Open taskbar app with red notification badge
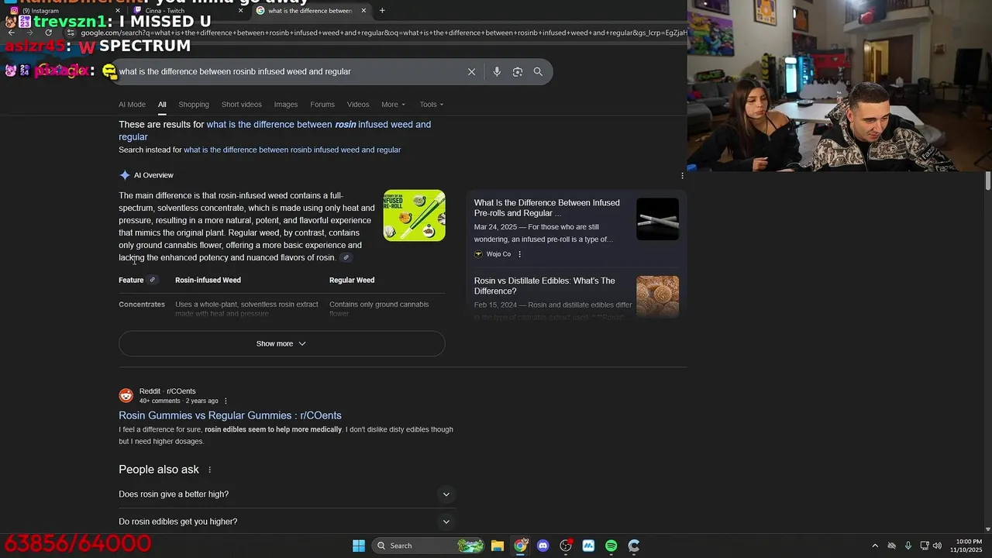The image size is (992, 558). click(x=566, y=546)
